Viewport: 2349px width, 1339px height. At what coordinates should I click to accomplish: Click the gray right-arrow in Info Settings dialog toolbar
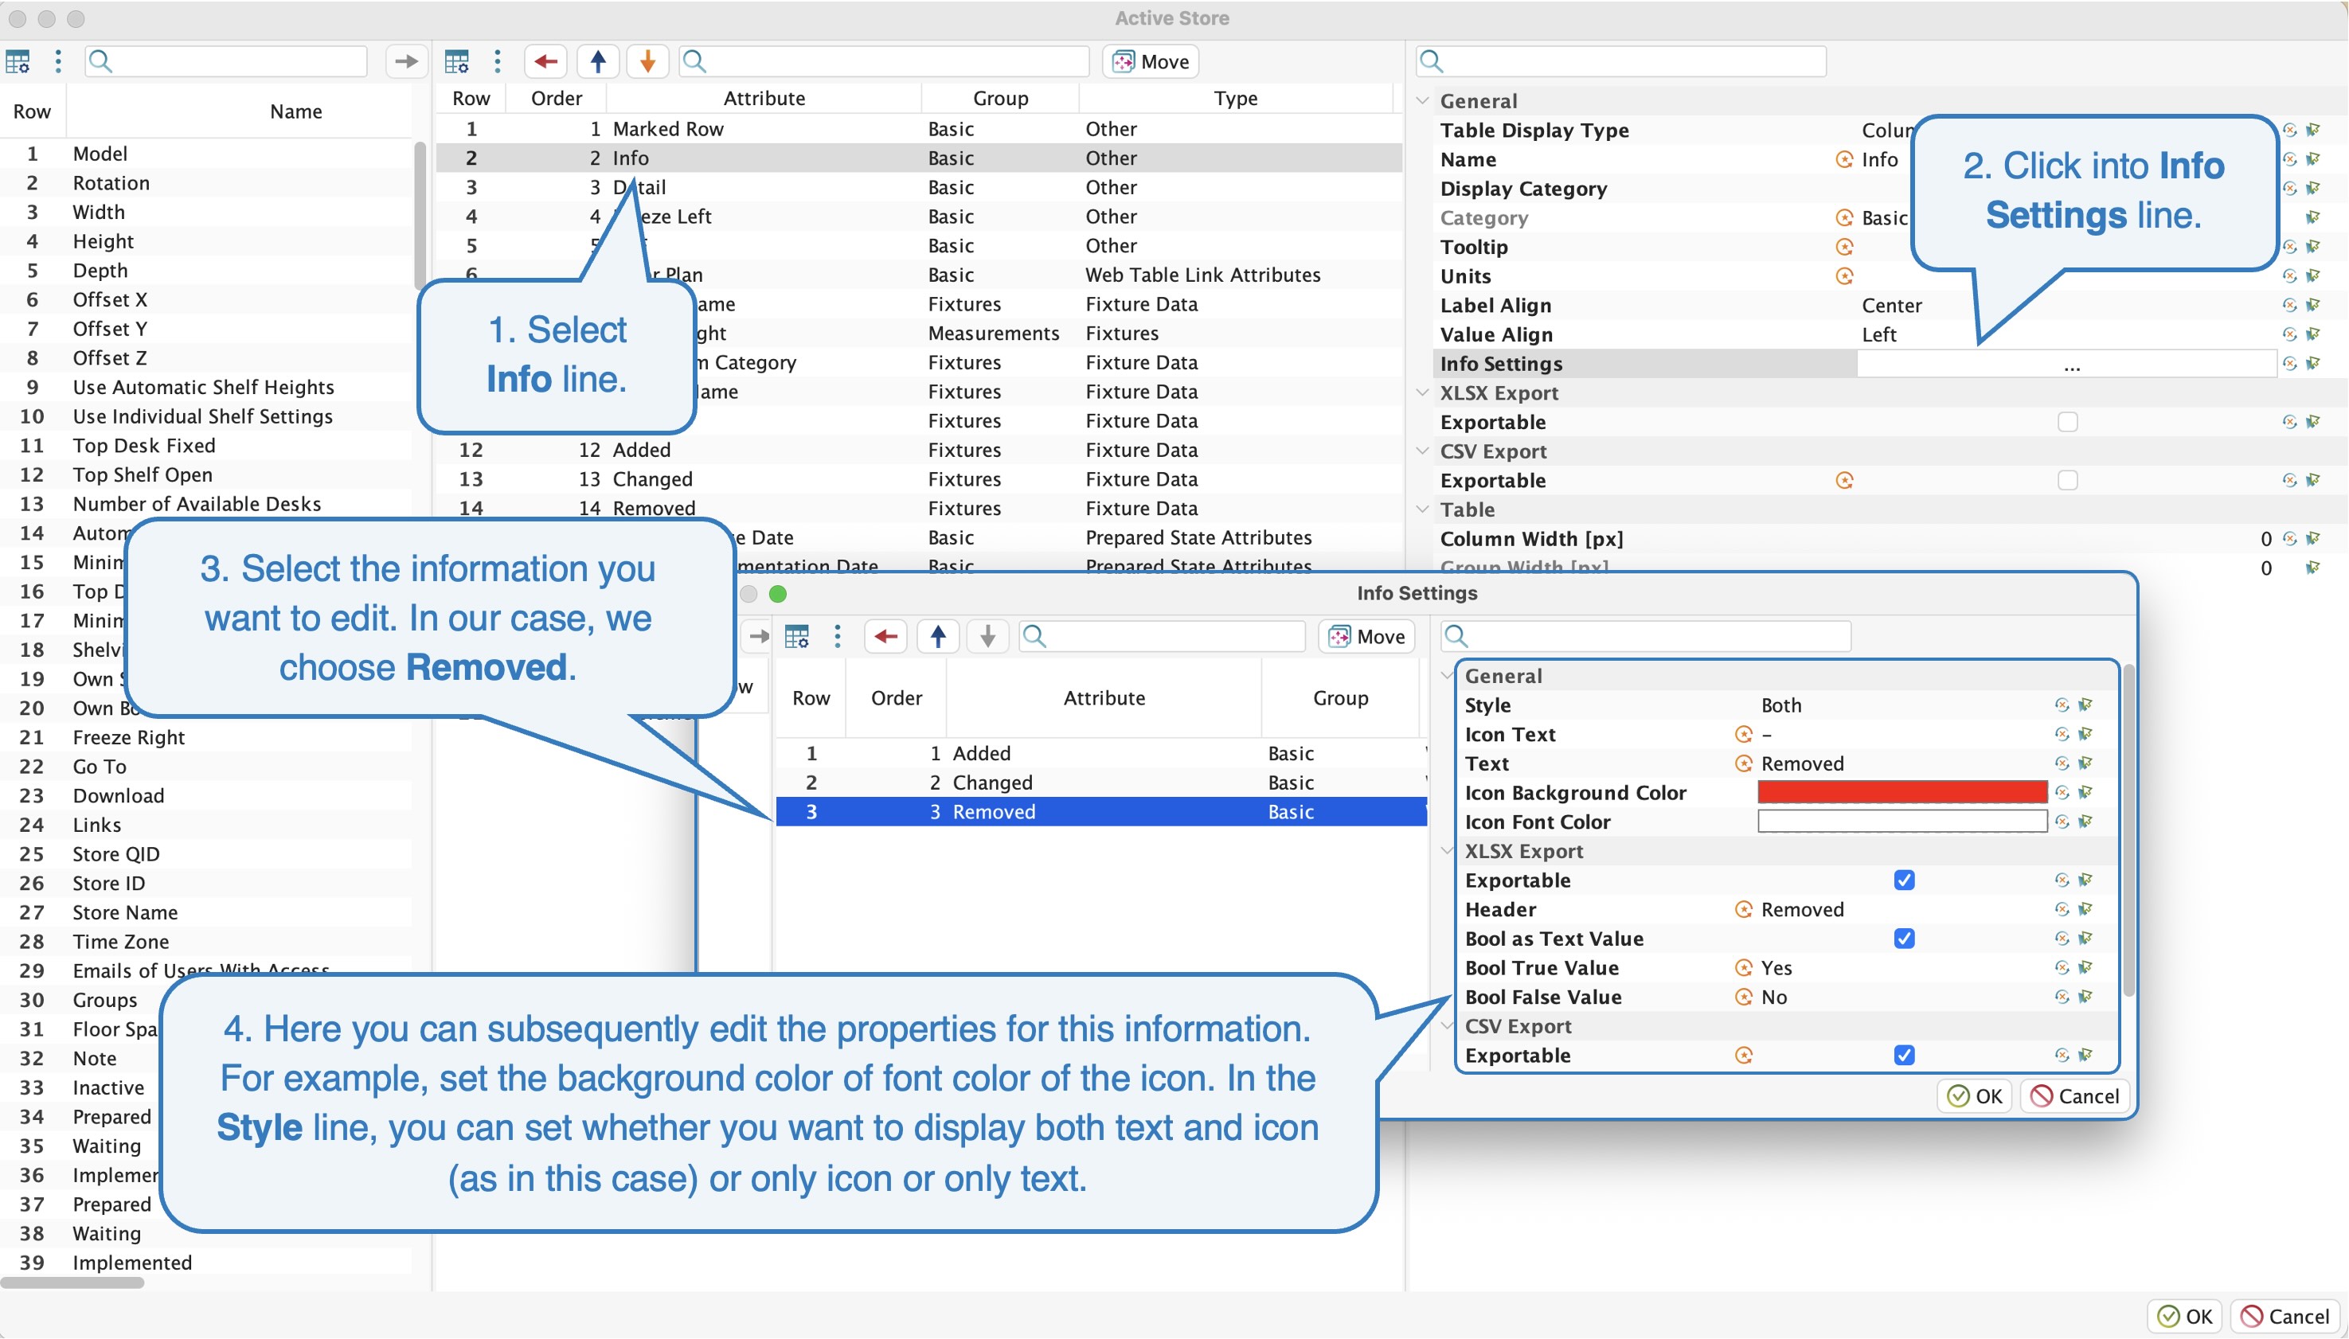[759, 636]
